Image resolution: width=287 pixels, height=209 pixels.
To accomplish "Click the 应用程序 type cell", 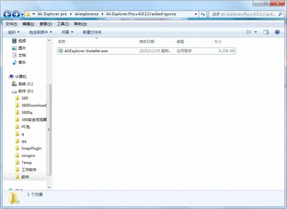I will [184, 51].
